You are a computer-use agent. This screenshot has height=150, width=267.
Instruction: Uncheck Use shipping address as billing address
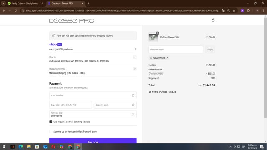coord(51,122)
